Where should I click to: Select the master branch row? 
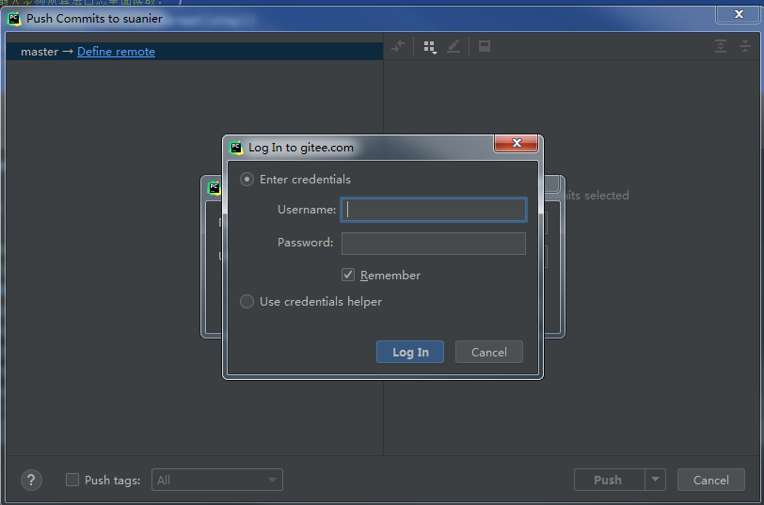tap(195, 52)
